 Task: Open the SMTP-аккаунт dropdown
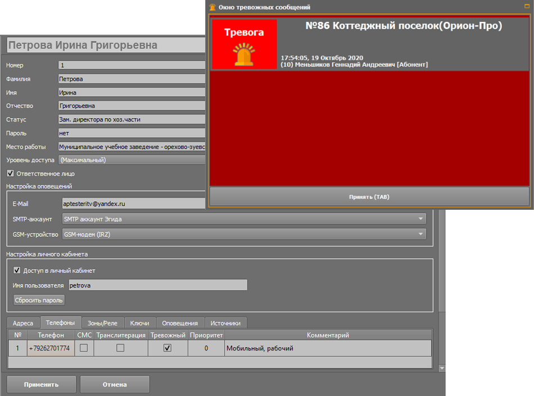coord(244,219)
